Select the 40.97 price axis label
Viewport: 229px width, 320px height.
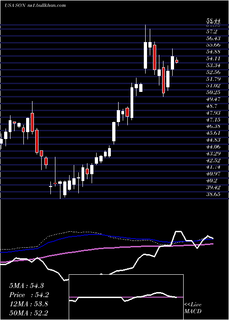[x=213, y=174]
